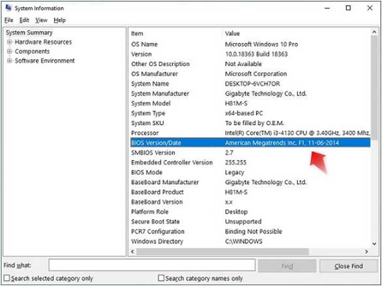Select the Embedded Controller Version row
The width and height of the screenshot is (382, 286).
(250, 162)
